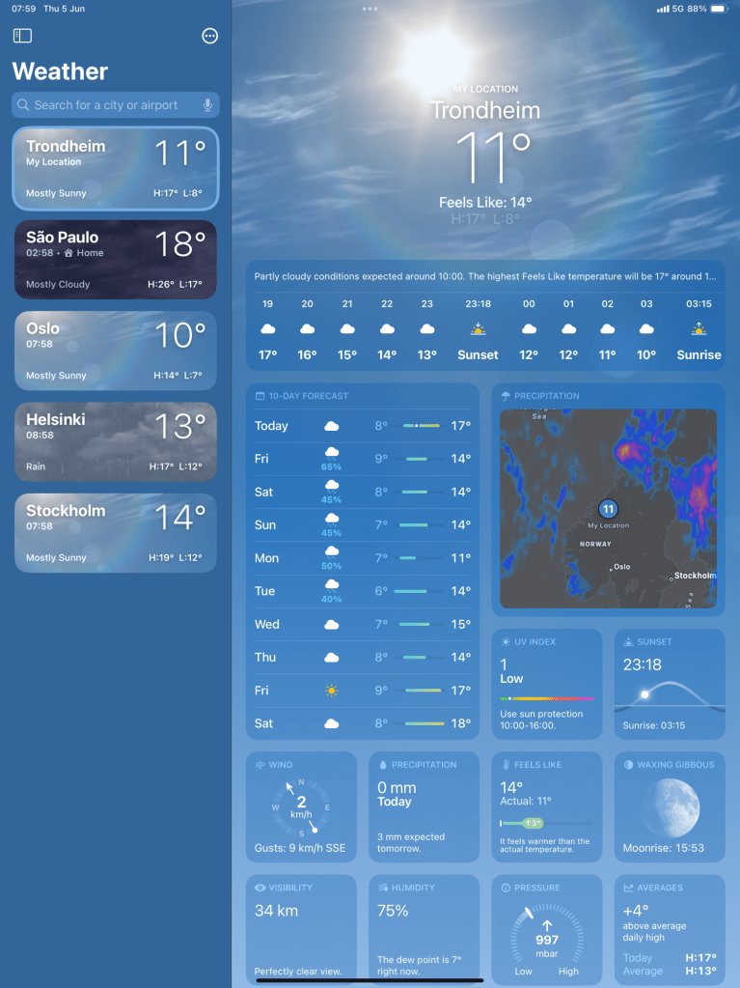
Task: Click the UV index color bar
Action: 547,698
